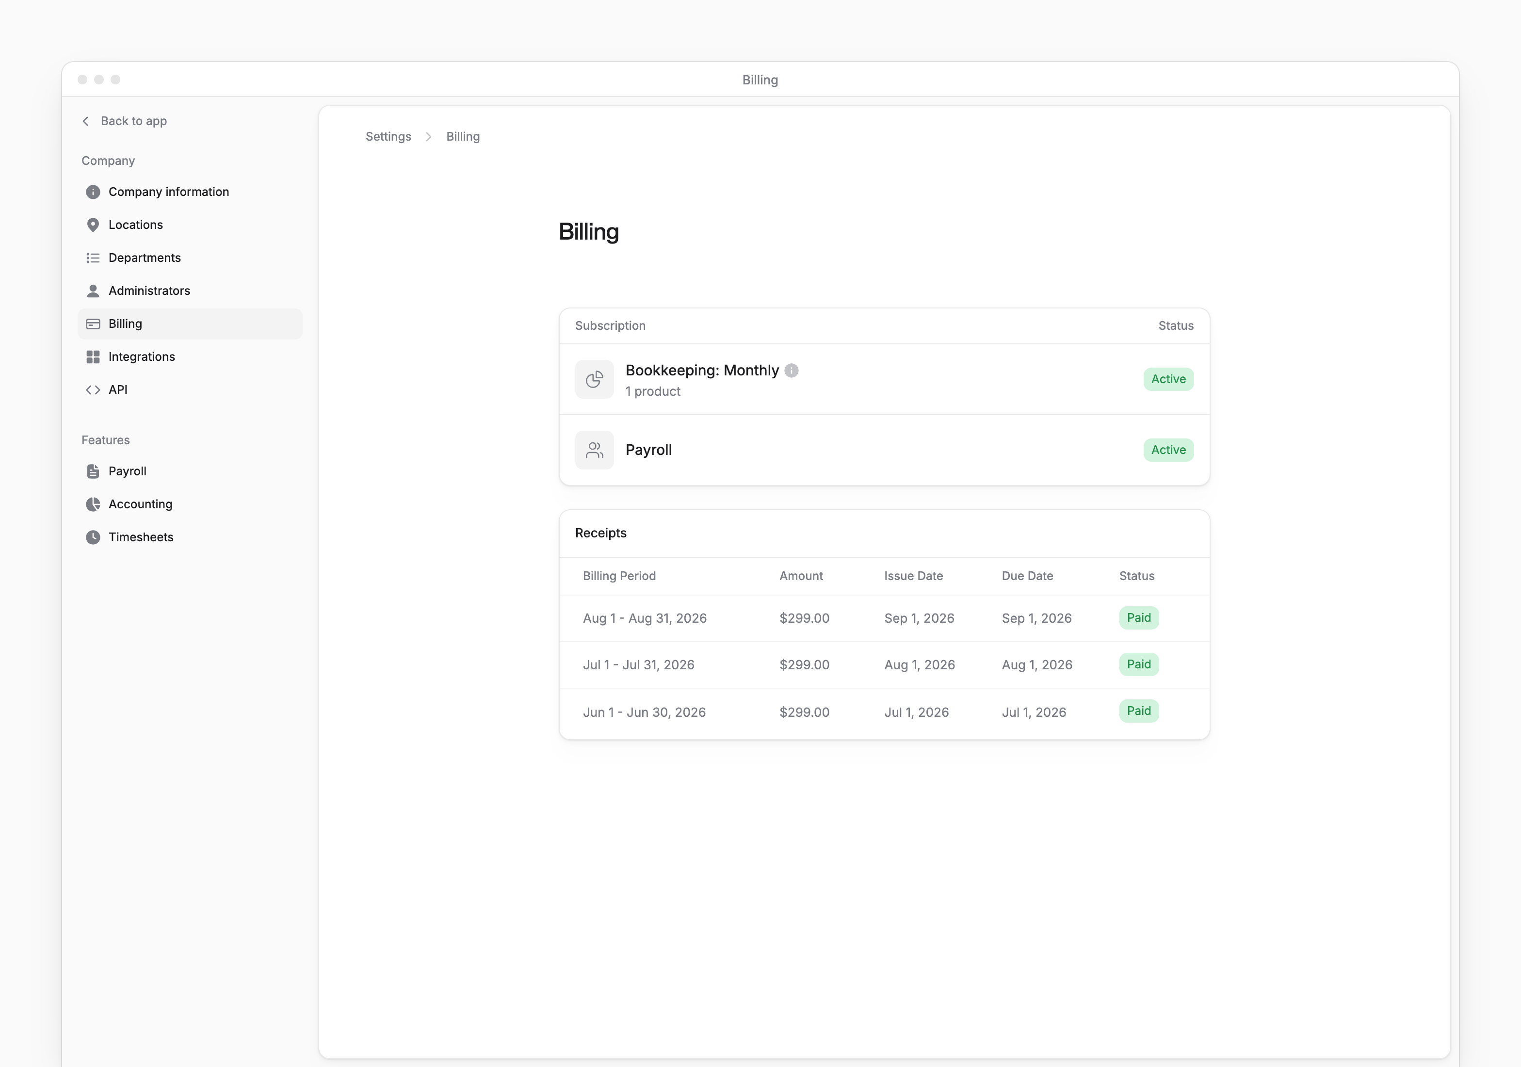Open Administrators settings

pyautogui.click(x=190, y=291)
